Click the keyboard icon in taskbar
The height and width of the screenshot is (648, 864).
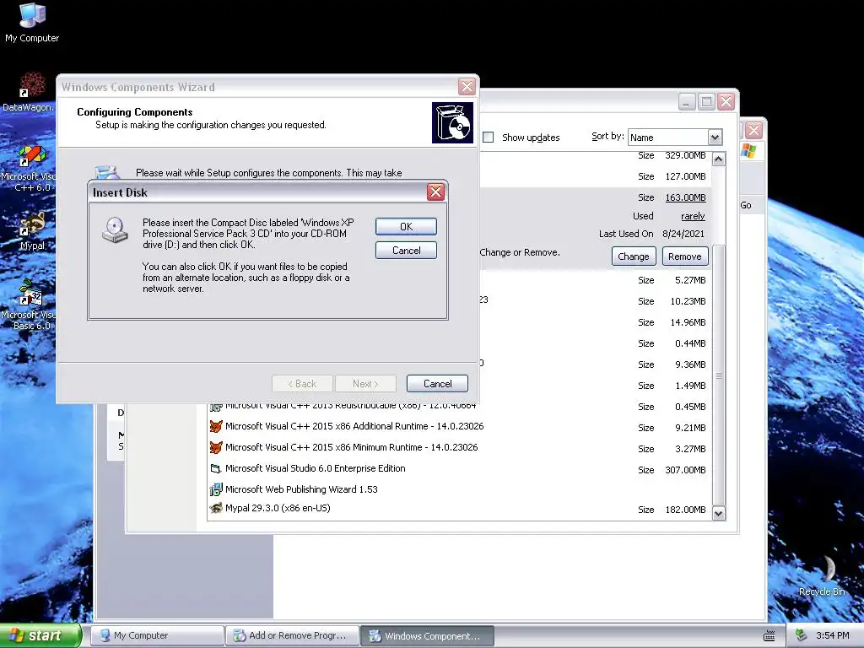coord(769,635)
